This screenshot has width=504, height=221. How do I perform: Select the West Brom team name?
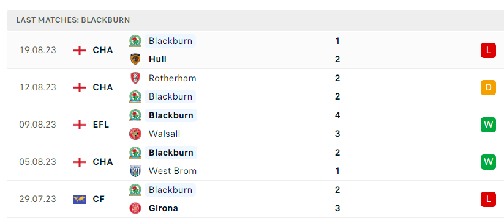point(173,171)
